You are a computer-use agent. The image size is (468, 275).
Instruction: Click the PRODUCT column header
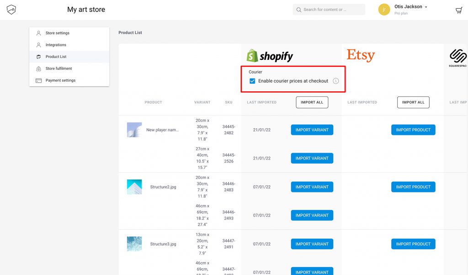pos(153,102)
